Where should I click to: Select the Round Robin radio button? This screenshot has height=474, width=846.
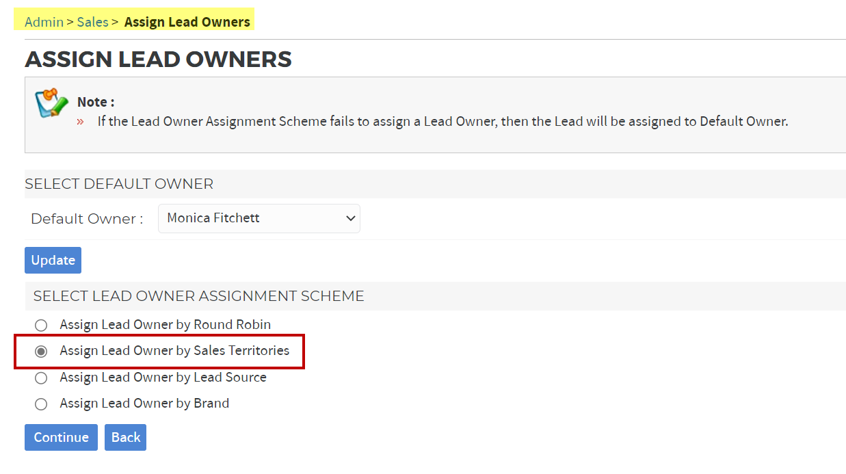click(41, 325)
